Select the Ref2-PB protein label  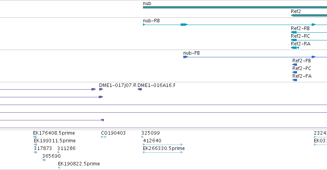pyautogui.click(x=302, y=61)
